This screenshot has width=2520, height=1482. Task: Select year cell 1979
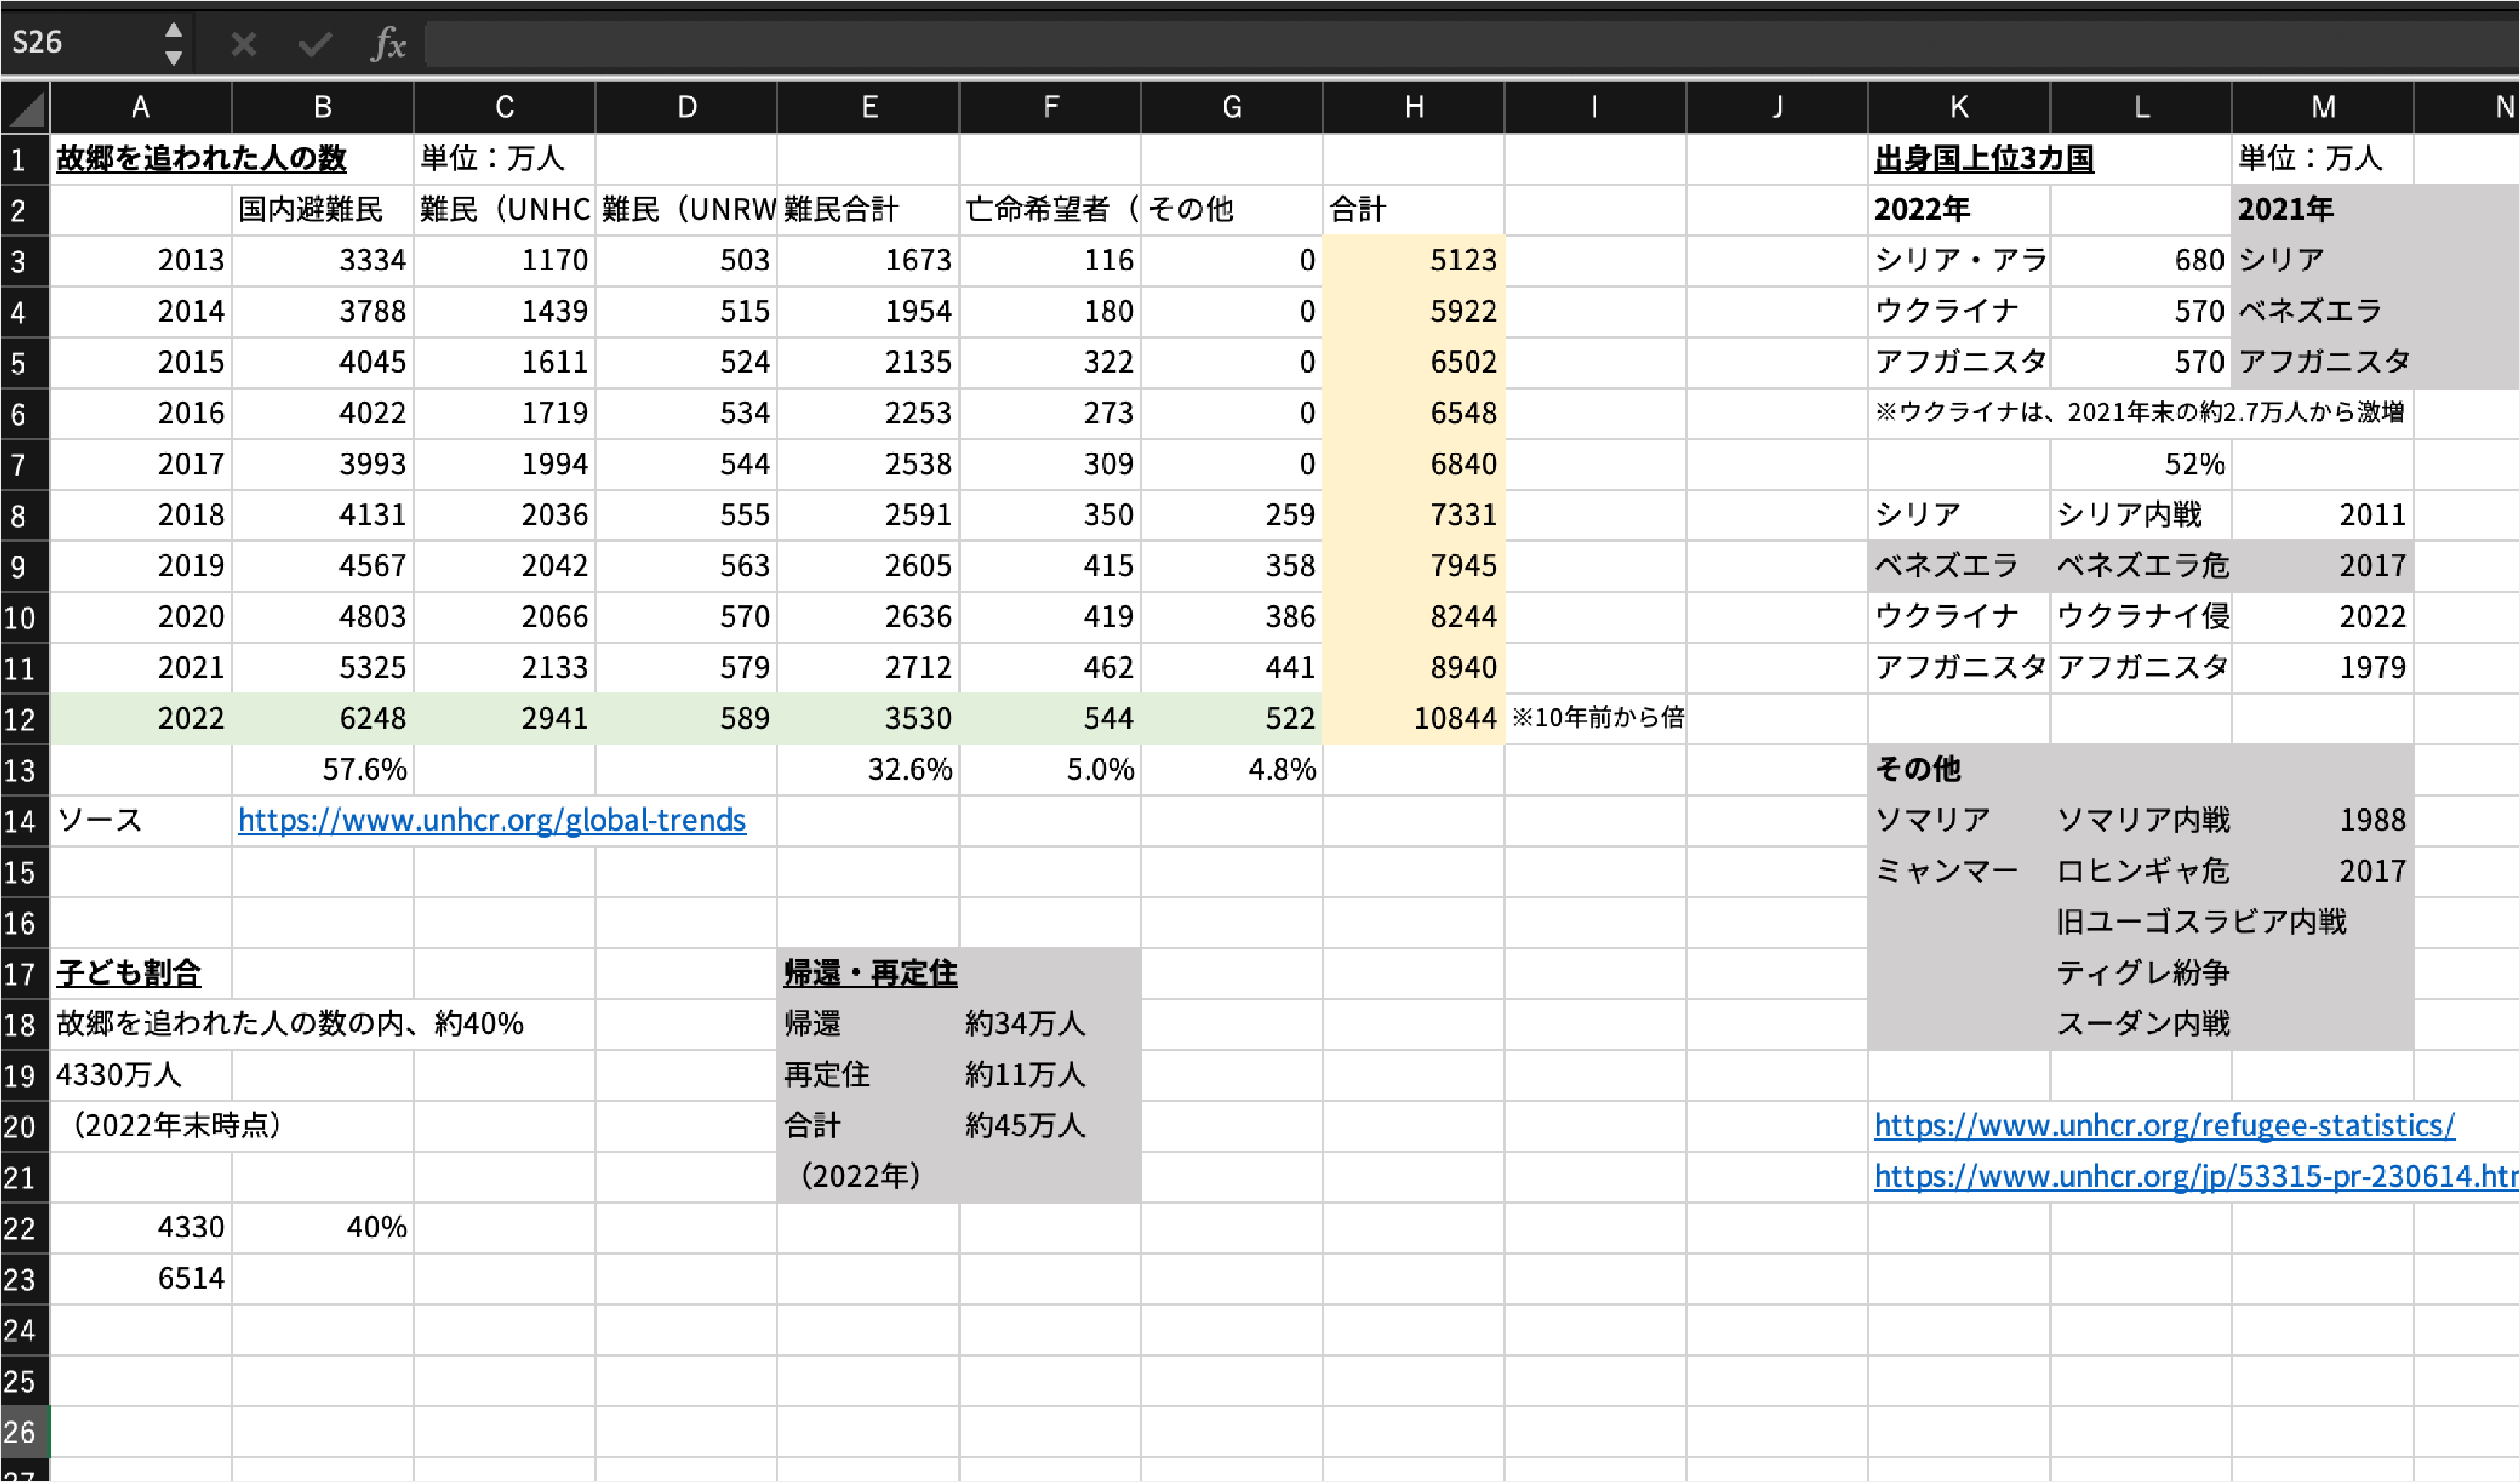[2323, 668]
